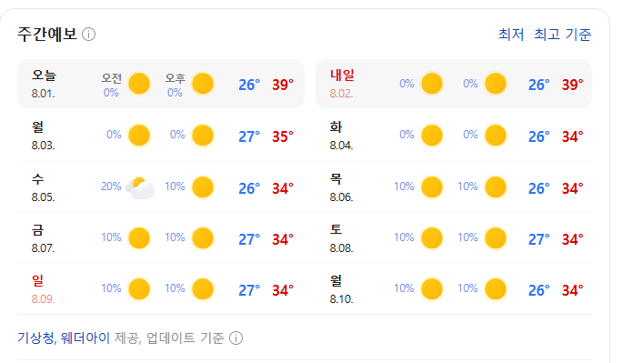Screen dimensions: 622x363
Task: Click the morning sun icon for 8.09.
Action: click(x=139, y=288)
